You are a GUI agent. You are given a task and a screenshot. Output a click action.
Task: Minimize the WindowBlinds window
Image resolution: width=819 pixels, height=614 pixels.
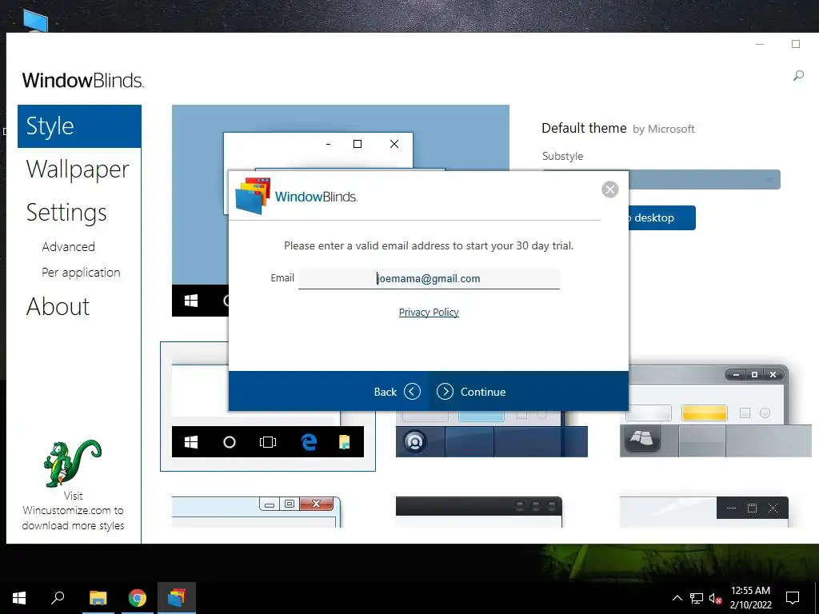pos(760,45)
